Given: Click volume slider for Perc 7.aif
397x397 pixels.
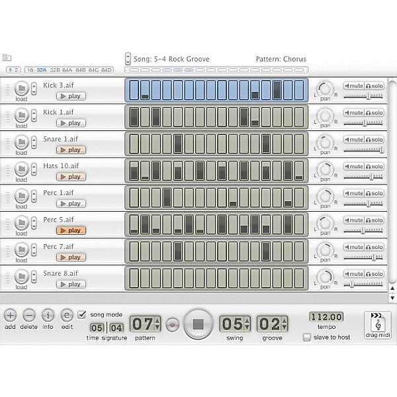Looking at the screenshot, I should coord(363,257).
